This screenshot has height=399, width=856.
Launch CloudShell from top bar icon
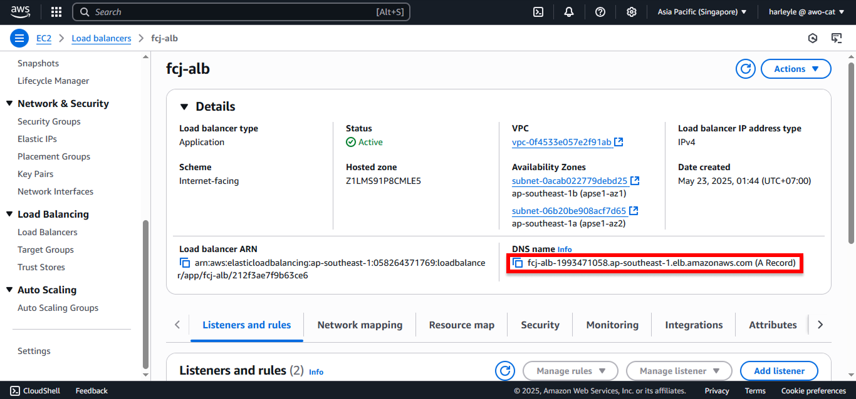(538, 12)
